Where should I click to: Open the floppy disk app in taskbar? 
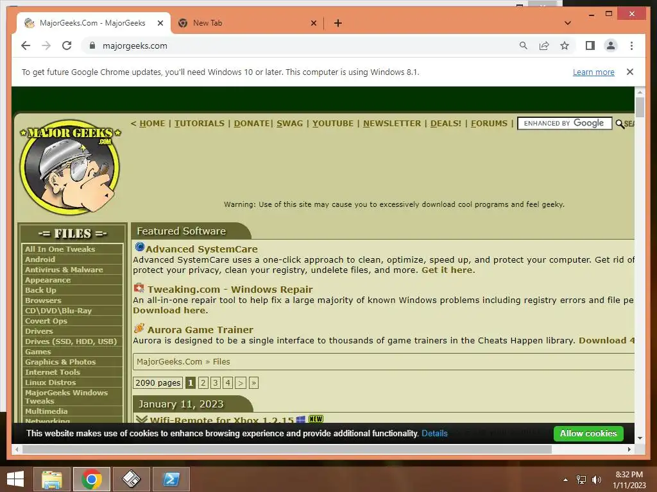pyautogui.click(x=131, y=479)
